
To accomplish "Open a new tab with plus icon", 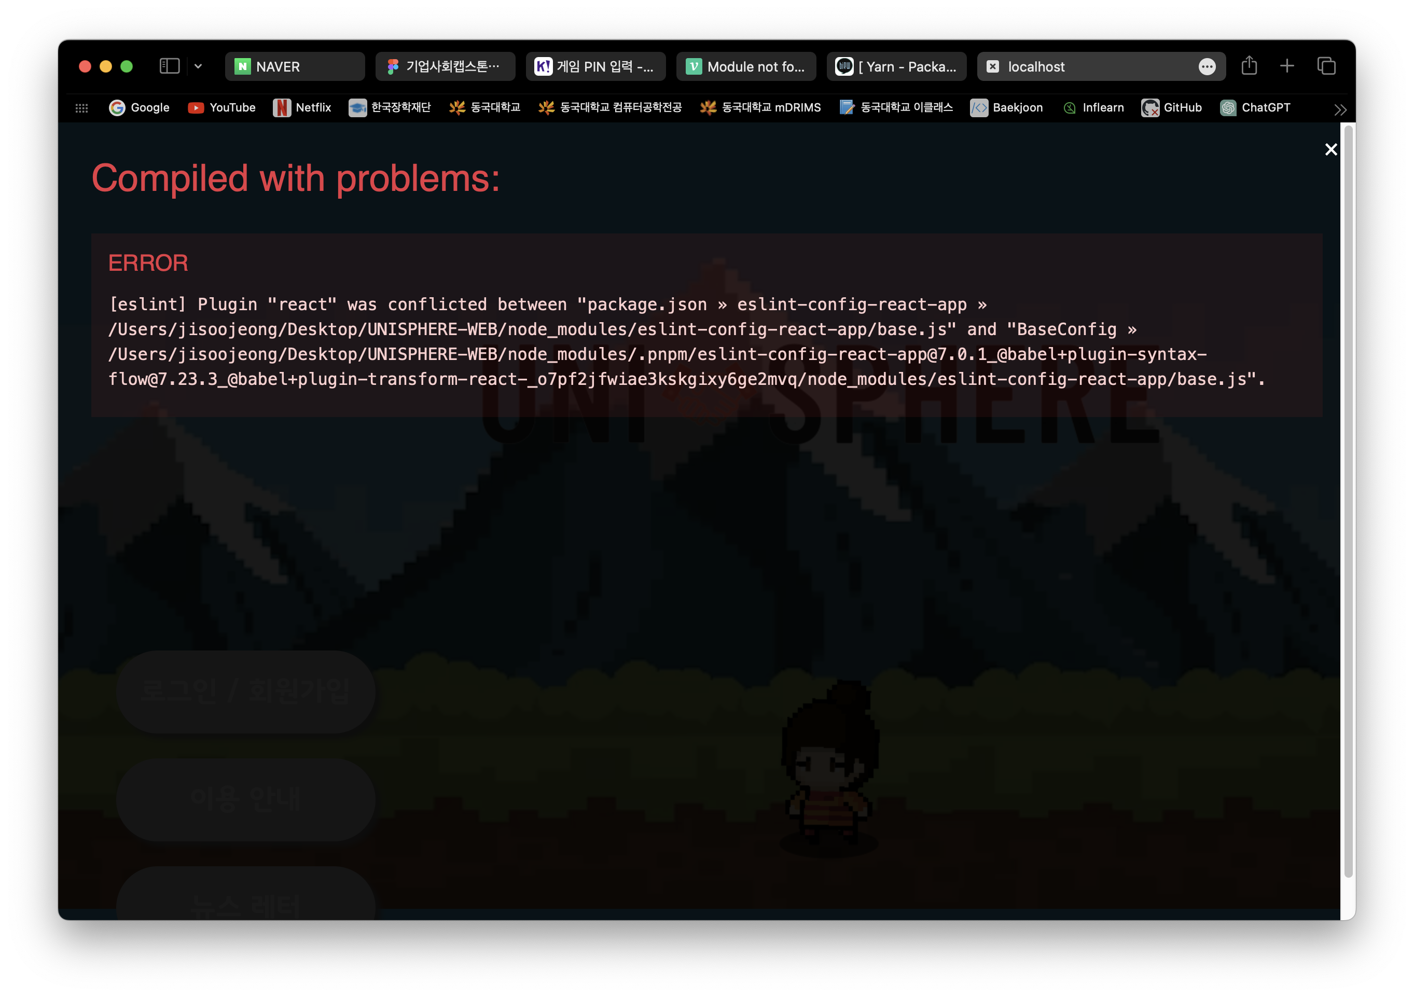I will tap(1286, 66).
